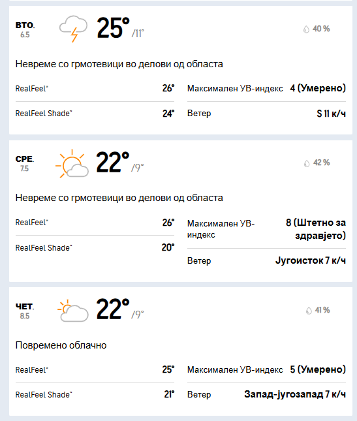Click the Повремено облачно description

(61, 345)
